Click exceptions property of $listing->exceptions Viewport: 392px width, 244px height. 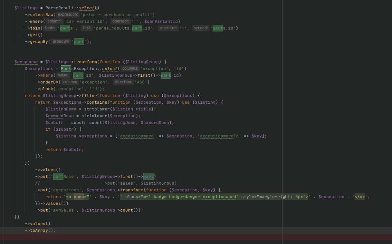click(94, 136)
